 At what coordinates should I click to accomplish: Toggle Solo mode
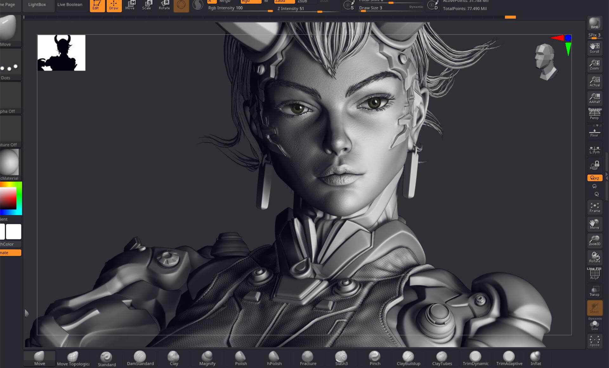tap(594, 325)
